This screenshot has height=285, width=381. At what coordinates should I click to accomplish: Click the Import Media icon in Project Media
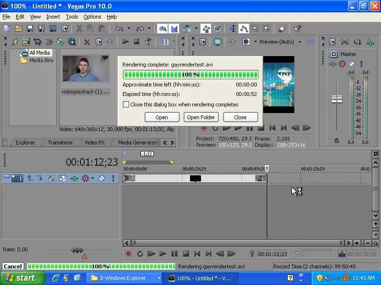[26, 42]
